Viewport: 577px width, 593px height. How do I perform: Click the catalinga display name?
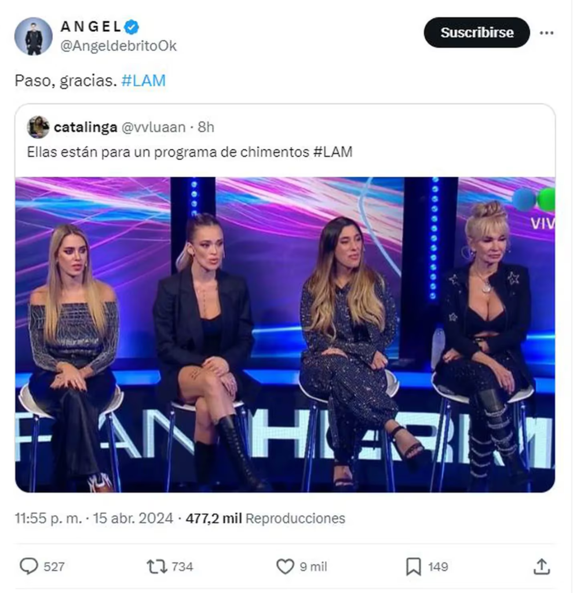tap(86, 127)
